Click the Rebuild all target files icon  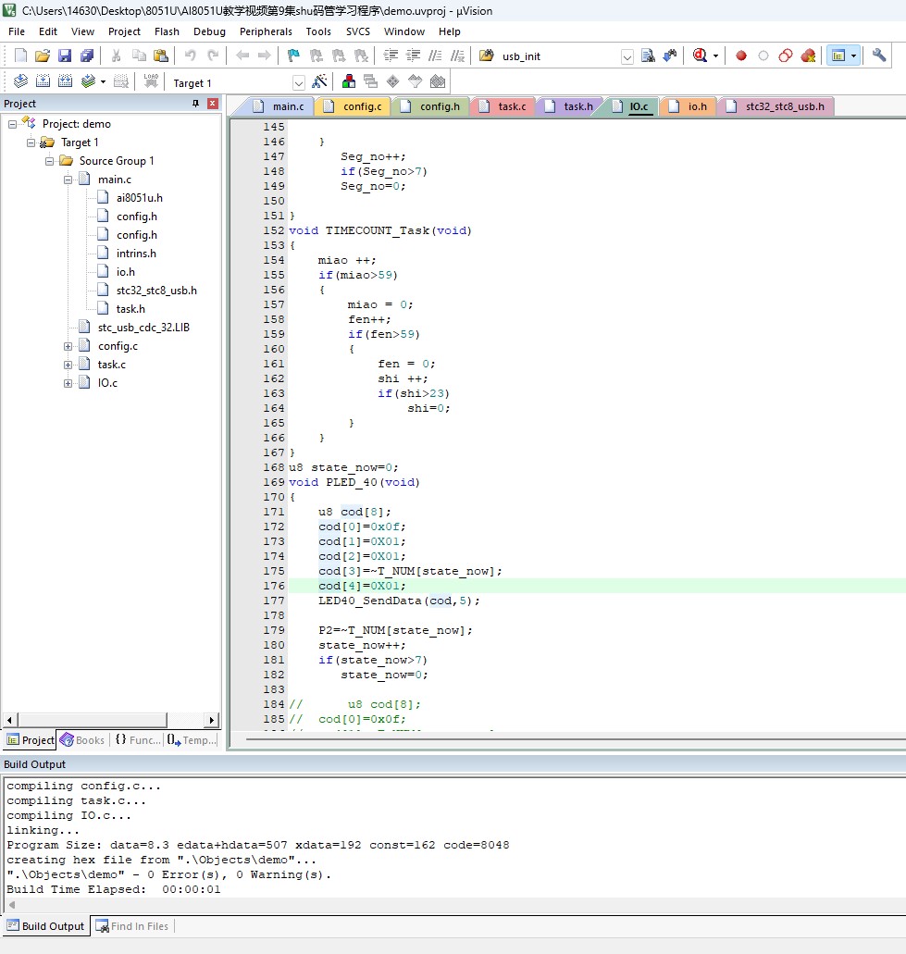tap(65, 81)
